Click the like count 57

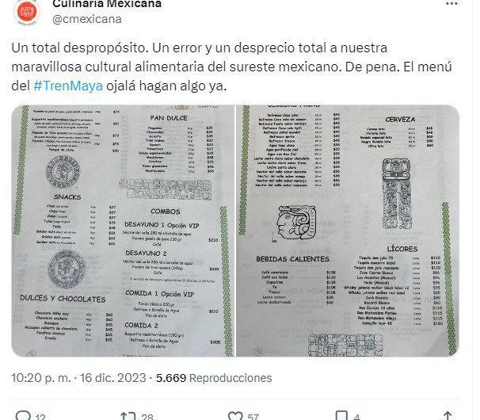click(253, 417)
